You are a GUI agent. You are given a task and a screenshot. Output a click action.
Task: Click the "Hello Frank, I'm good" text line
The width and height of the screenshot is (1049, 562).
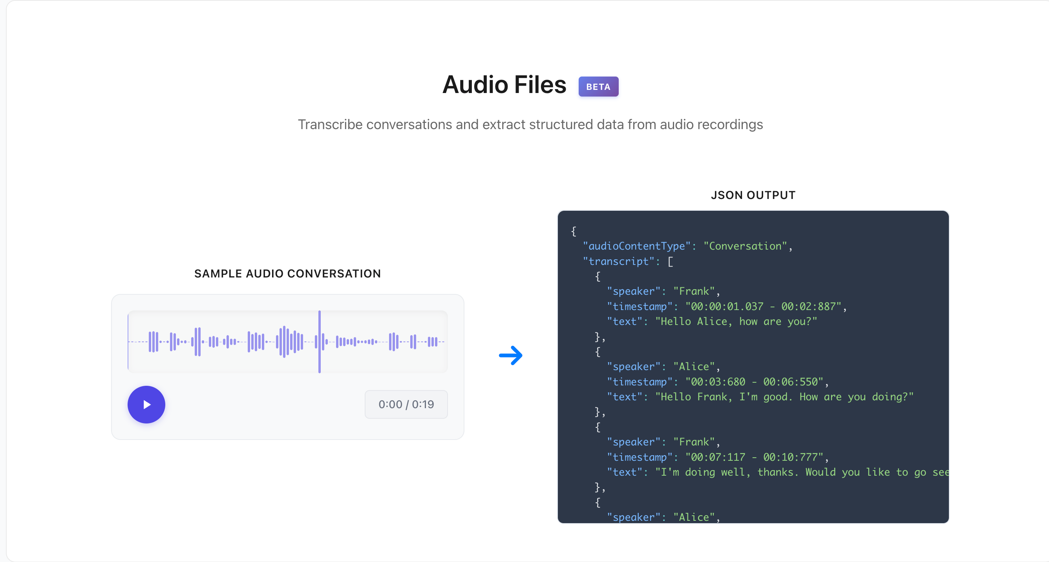click(760, 397)
